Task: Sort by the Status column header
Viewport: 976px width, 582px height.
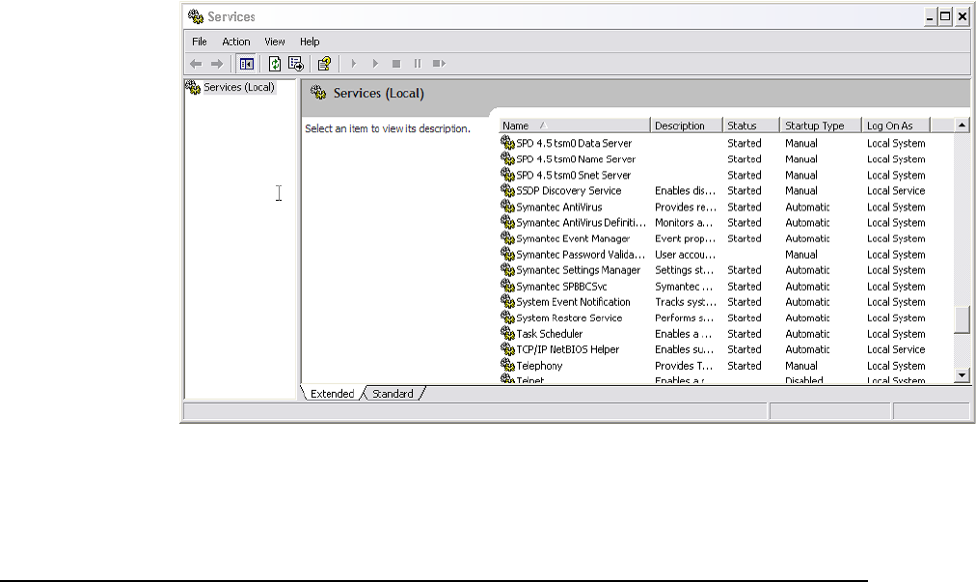Action: tap(751, 125)
